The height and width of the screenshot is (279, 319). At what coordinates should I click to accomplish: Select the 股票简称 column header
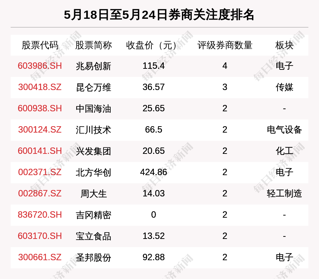(x=93, y=45)
